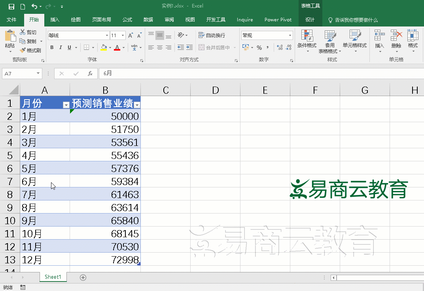Open the font size 11 dropdown

(123, 36)
